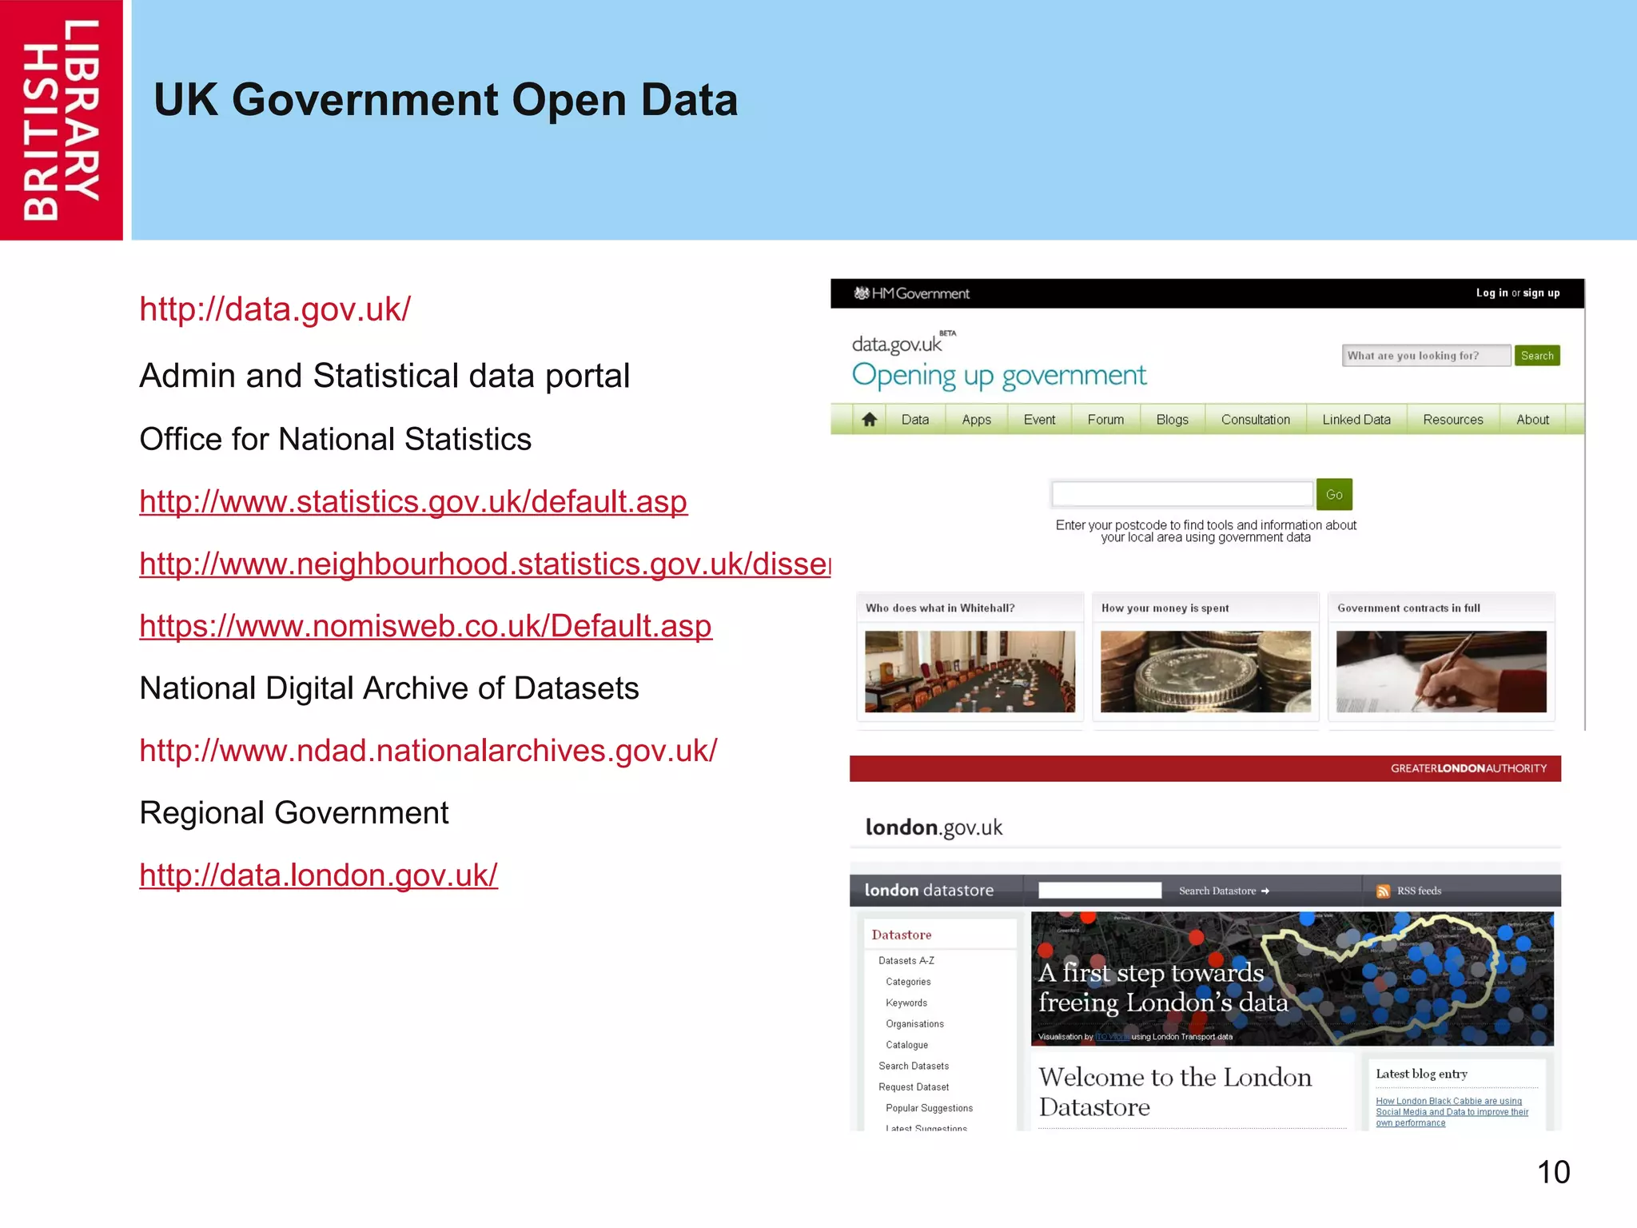Click the green Search button

click(1537, 356)
